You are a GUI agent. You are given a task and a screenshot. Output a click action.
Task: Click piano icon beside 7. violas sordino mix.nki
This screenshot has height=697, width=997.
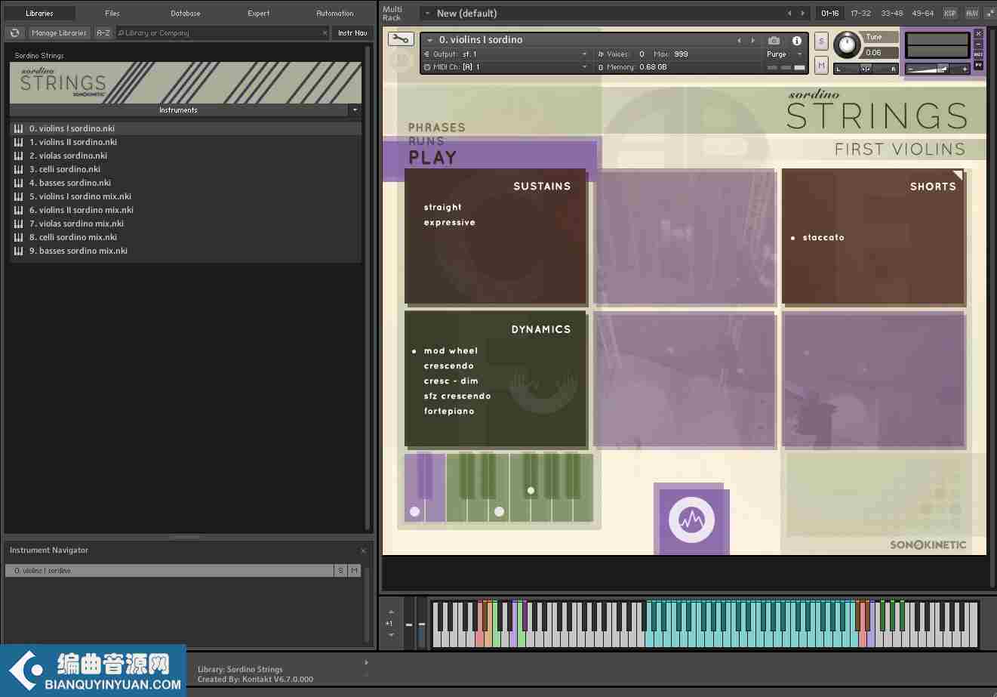(x=19, y=224)
